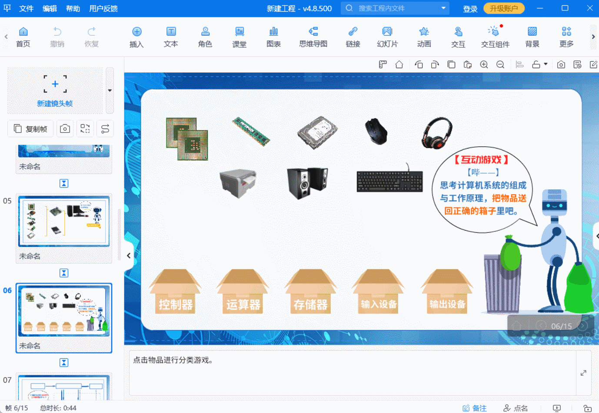Image resolution: width=599 pixels, height=413 pixels.
Task: Click the camera icon in canvas toolbar
Action: click(x=561, y=65)
